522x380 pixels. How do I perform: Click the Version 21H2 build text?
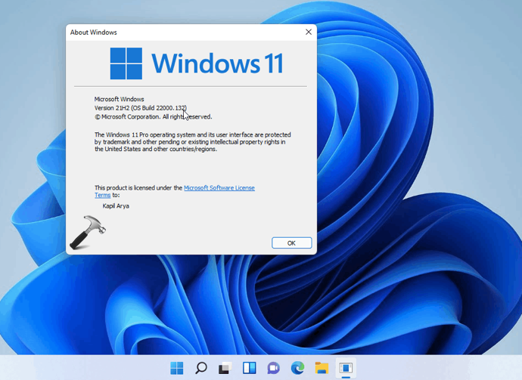(140, 108)
